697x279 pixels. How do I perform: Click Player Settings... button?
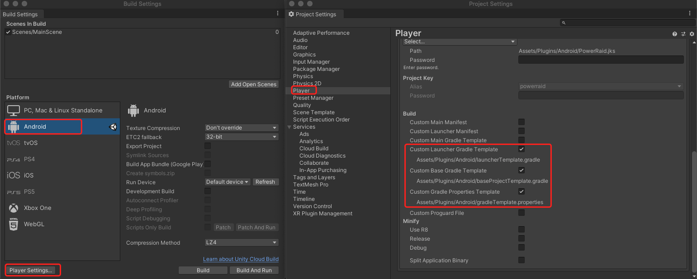tap(31, 270)
